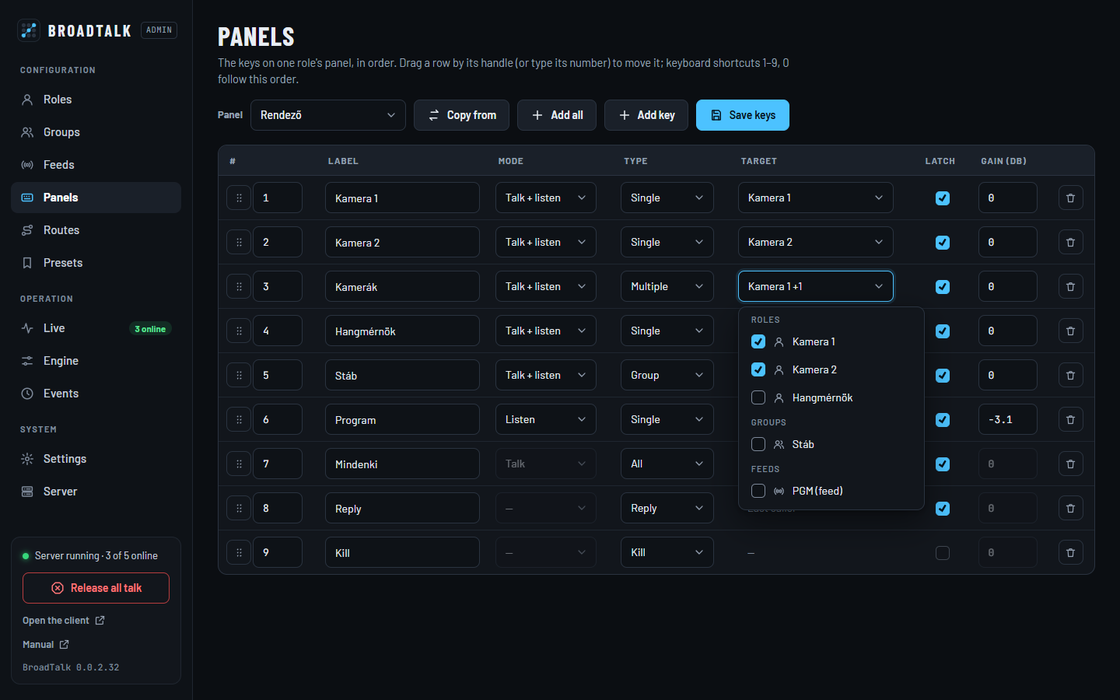
Task: Grab the drag handle of row 1
Action: point(239,198)
